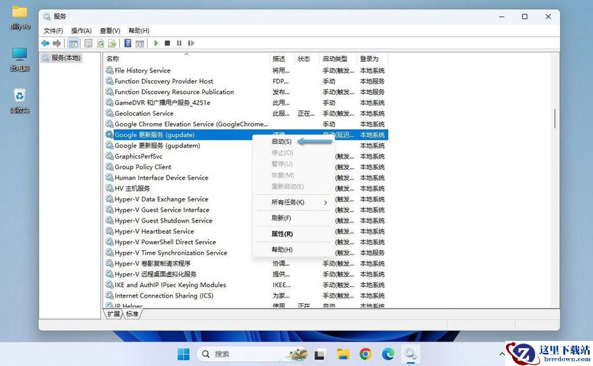This screenshot has height=366, width=593.
Task: Sort by the 启动类型 column header
Action: click(335, 59)
